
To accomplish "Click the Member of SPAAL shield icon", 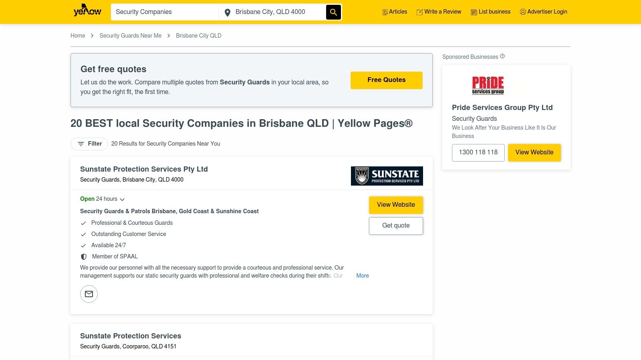I will 83,256.
